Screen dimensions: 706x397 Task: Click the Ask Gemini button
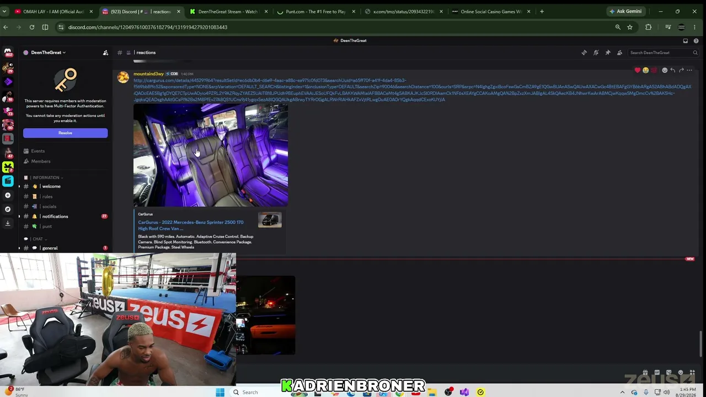625,12
